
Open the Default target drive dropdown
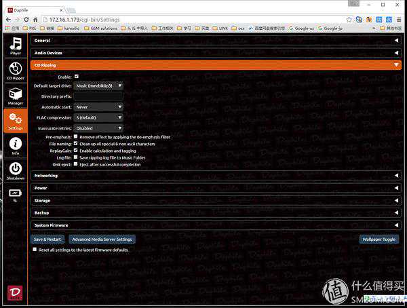pos(99,85)
